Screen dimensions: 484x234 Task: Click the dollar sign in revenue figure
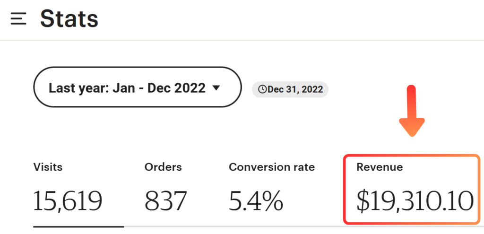point(363,200)
